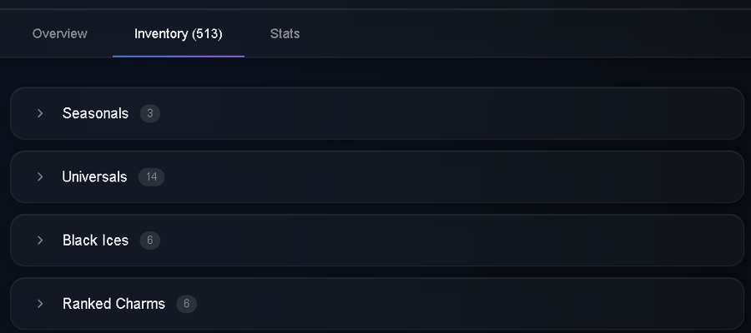Click the Universals category title
The image size is (751, 333).
(94, 176)
